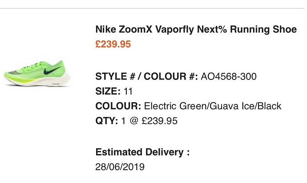Select the quantity 1 @ £239.95 text
The height and width of the screenshot is (183, 307).
[x=149, y=121]
